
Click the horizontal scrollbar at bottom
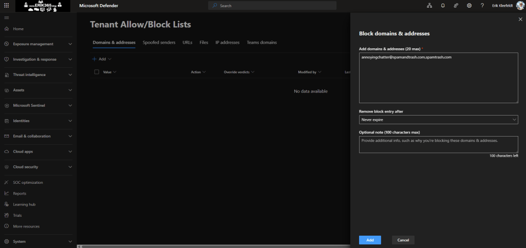click(x=205, y=246)
